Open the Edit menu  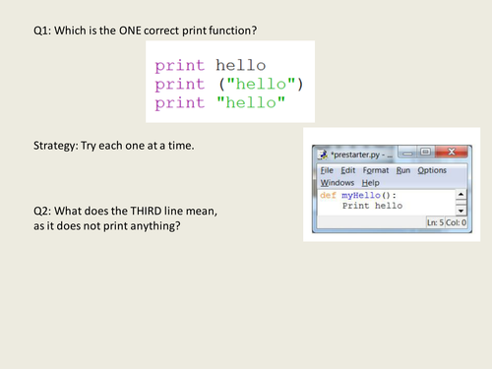pyautogui.click(x=347, y=170)
